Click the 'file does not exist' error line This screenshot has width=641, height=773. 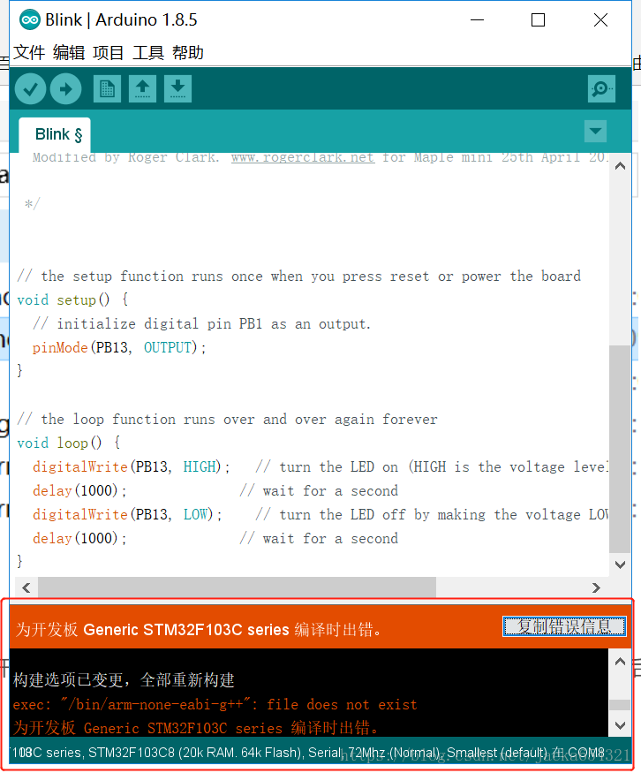(215, 704)
